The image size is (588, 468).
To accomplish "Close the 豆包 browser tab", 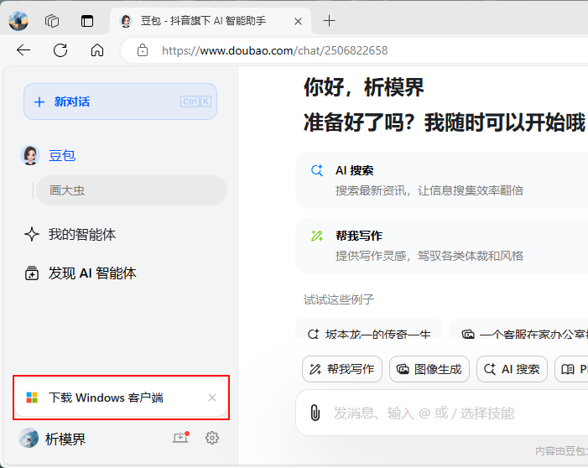I will pyautogui.click(x=298, y=21).
